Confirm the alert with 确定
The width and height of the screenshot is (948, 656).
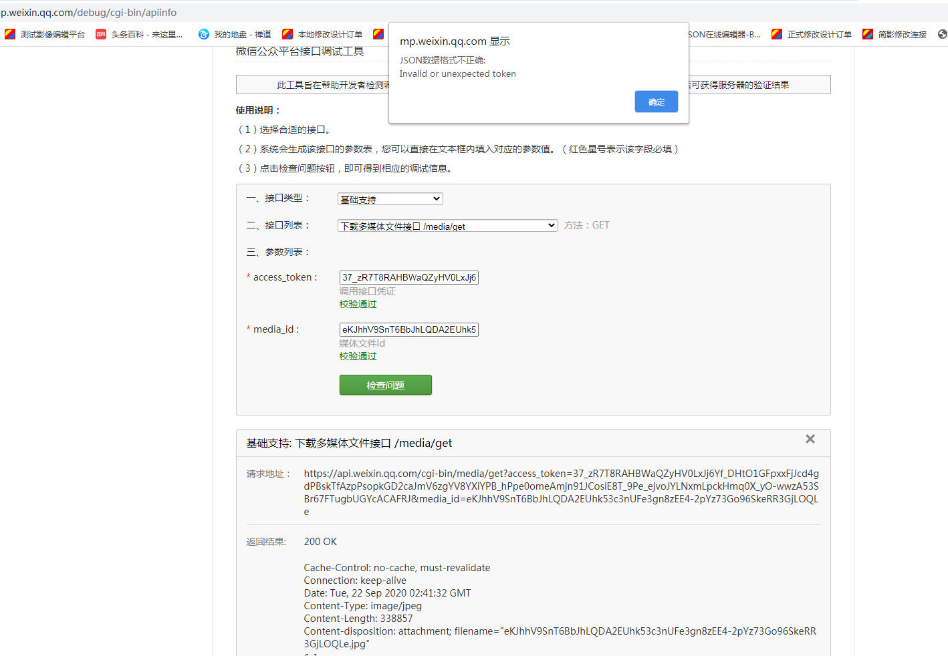tap(657, 102)
